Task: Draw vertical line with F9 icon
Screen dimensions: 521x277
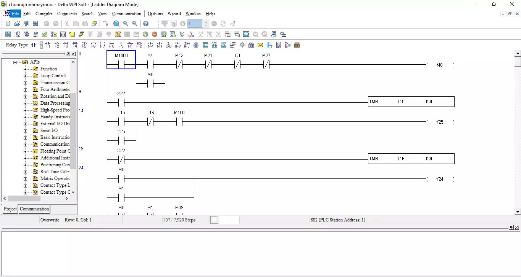Action: pyautogui.click(x=121, y=45)
